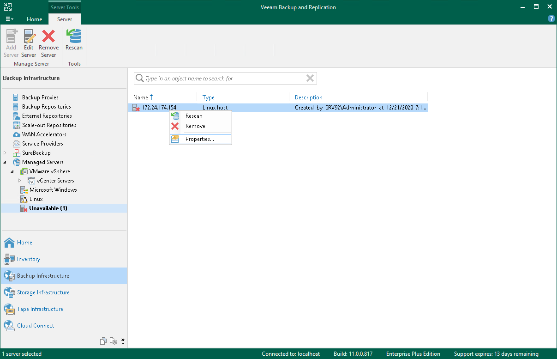Collapse the Managed Servers node
This screenshot has height=359, width=557.
tap(5, 162)
